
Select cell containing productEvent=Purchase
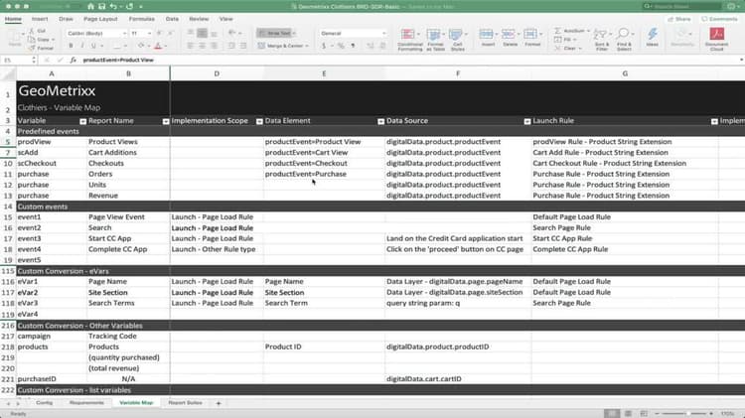[x=324, y=174]
